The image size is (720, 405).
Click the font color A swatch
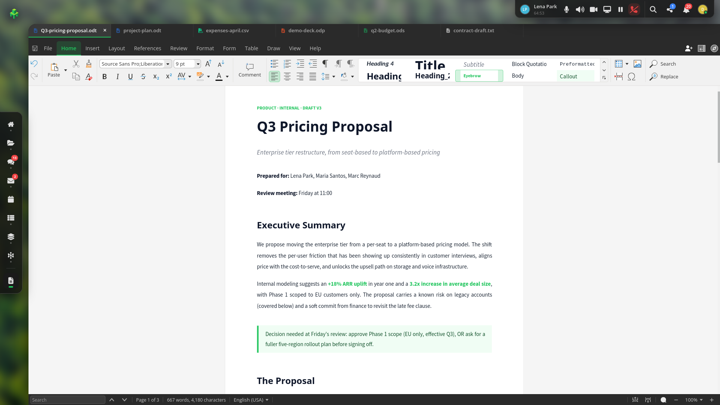pos(219,76)
